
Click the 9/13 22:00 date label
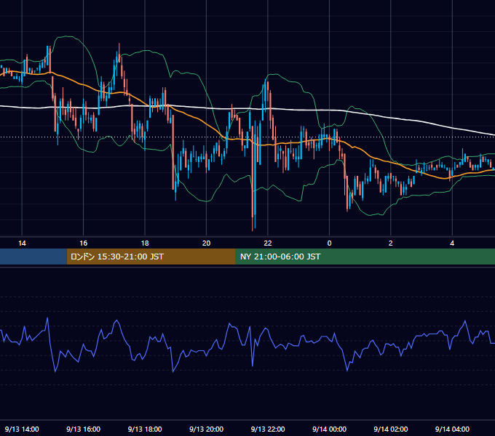pyautogui.click(x=268, y=429)
